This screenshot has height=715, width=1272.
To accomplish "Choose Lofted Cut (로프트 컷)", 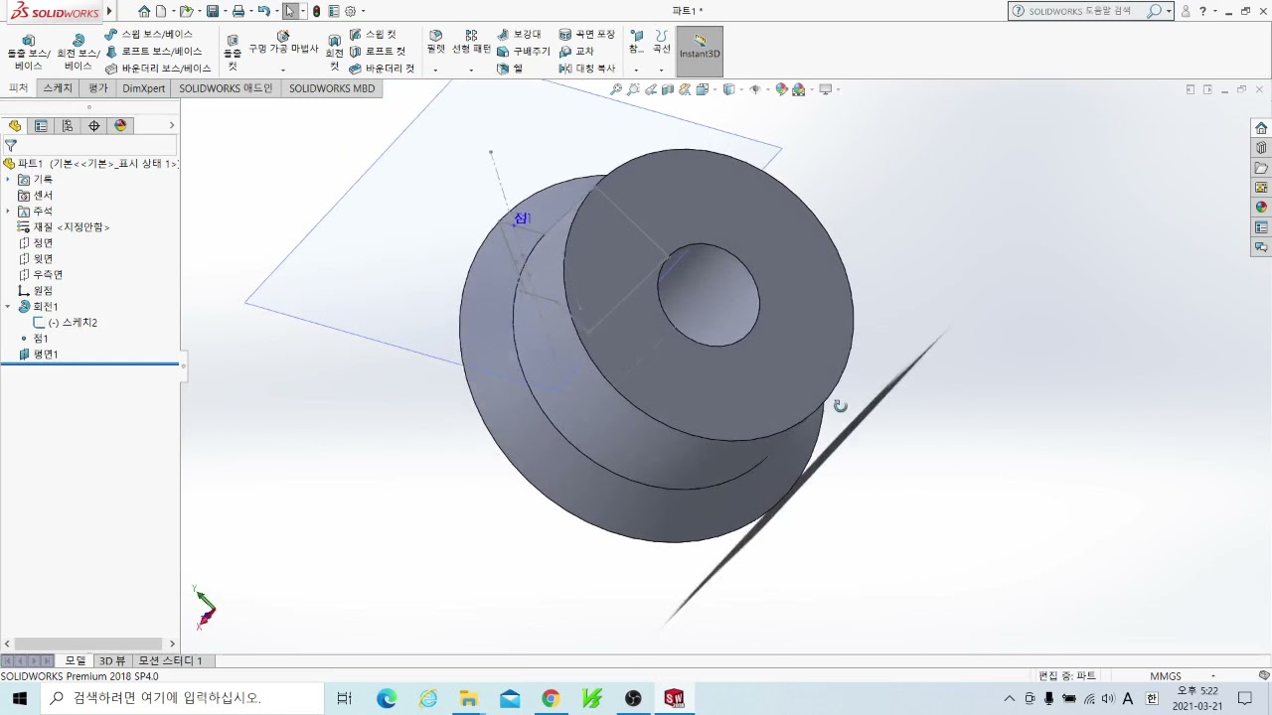I will click(378, 51).
